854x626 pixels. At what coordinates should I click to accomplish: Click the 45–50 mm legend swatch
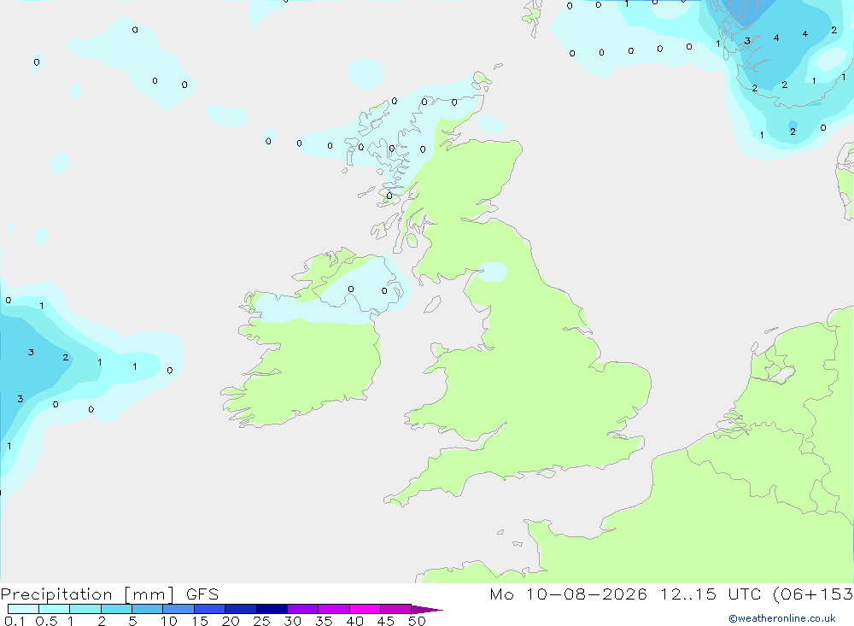pyautogui.click(x=395, y=609)
